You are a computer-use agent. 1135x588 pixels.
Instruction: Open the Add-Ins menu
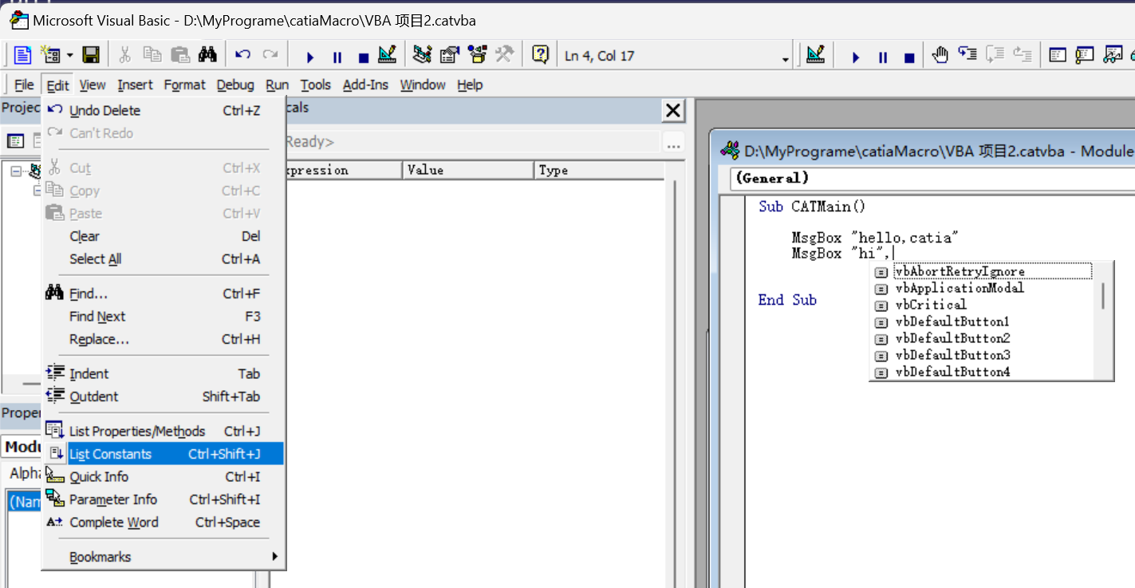(x=365, y=85)
